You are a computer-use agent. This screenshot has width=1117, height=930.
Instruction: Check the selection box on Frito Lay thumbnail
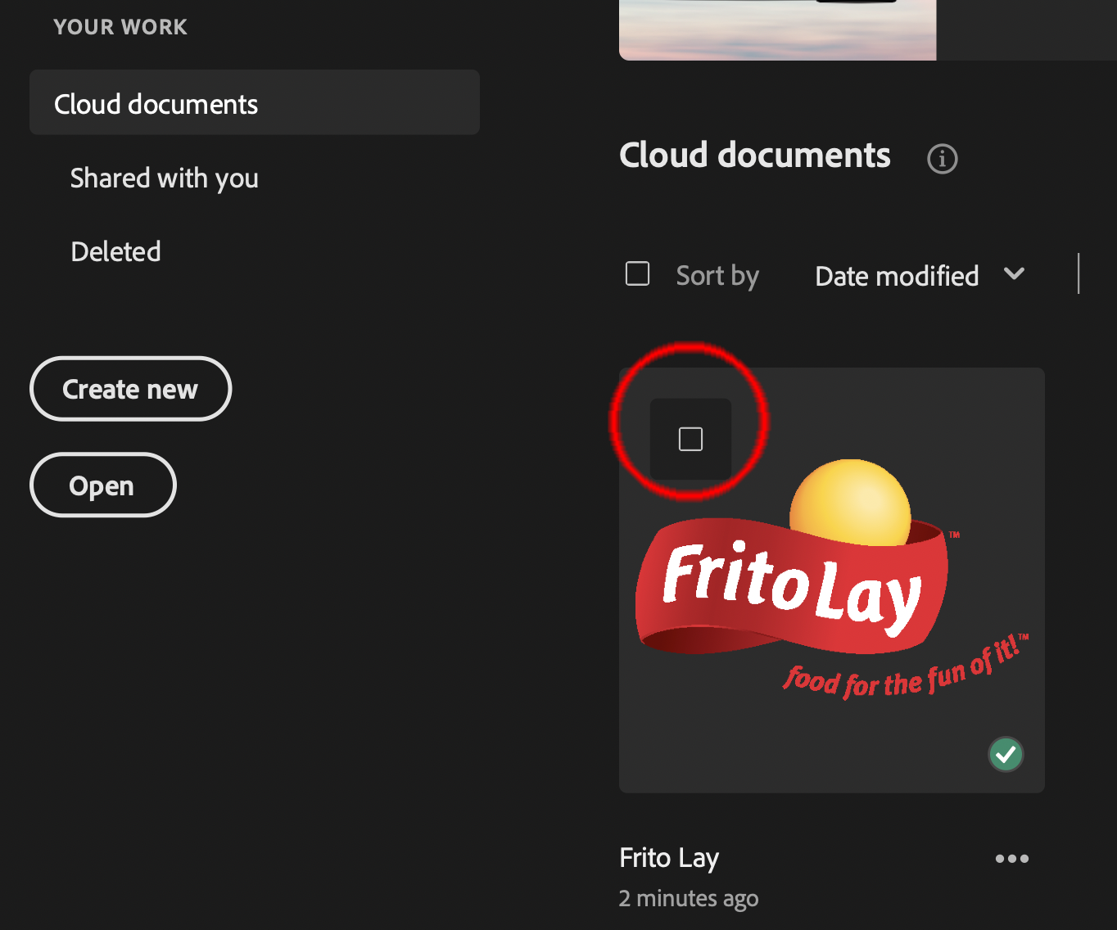690,440
